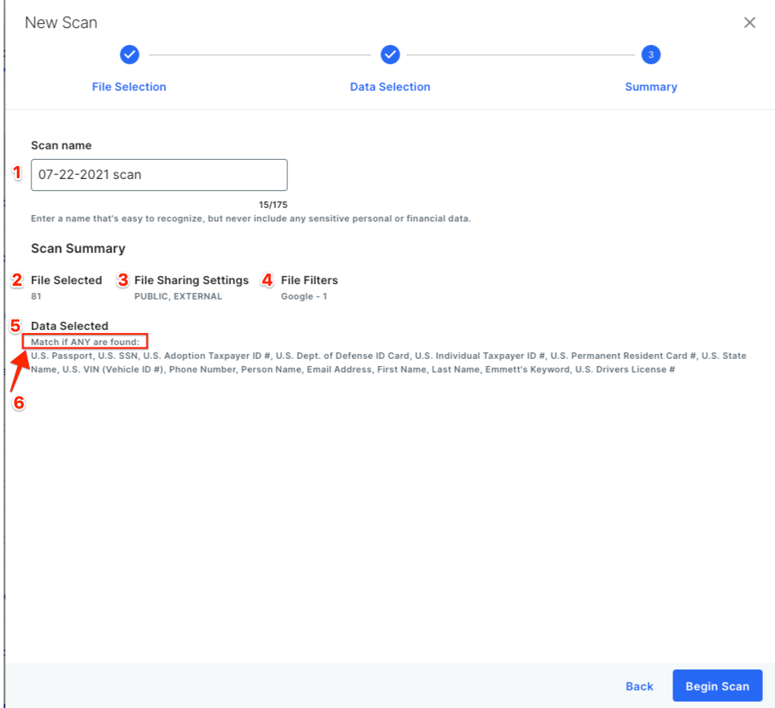Click the 'File Sharing Settings' heading
775x708 pixels.
point(191,280)
